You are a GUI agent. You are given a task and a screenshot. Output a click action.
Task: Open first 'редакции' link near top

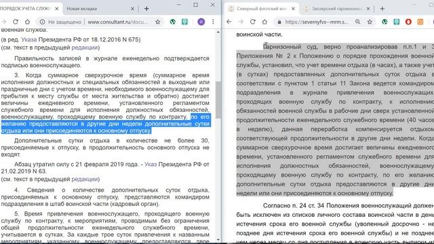84,47
